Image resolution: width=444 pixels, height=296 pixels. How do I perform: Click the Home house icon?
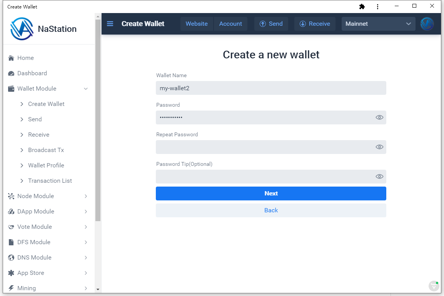11,58
